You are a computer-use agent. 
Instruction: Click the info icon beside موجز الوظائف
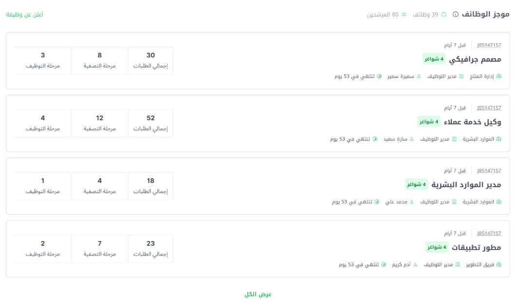(456, 15)
